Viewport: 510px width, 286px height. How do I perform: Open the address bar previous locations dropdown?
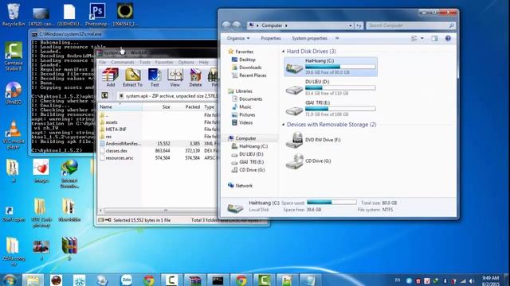tap(351, 25)
